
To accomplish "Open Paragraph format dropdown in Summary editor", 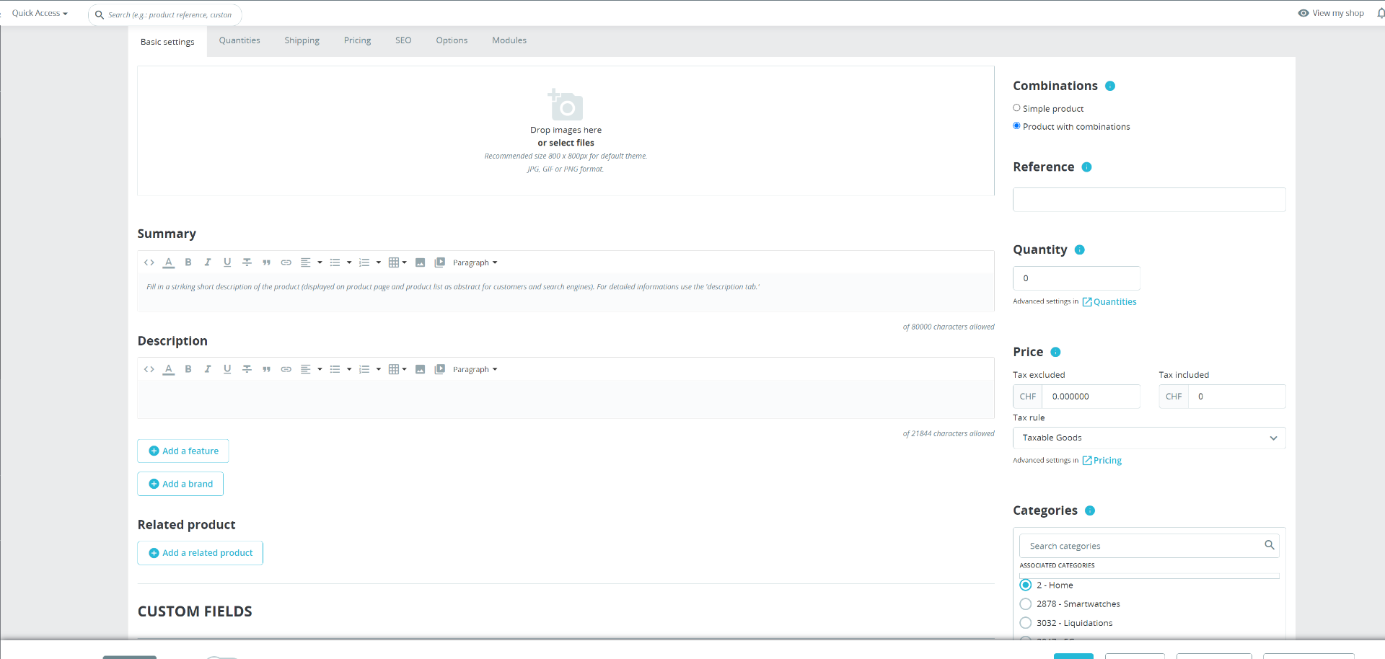I will coord(475,262).
